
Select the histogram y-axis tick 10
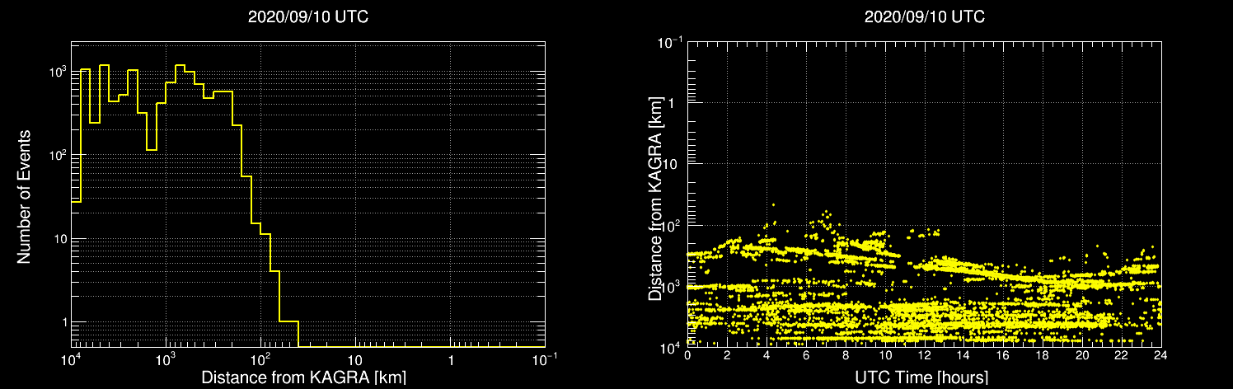pyautogui.click(x=60, y=239)
